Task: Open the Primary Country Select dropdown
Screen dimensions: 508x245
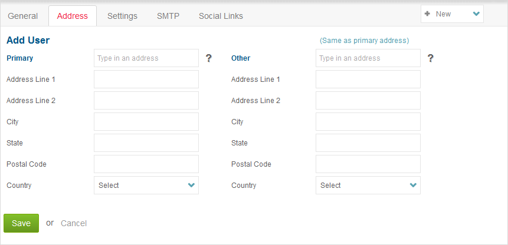Action: point(146,185)
